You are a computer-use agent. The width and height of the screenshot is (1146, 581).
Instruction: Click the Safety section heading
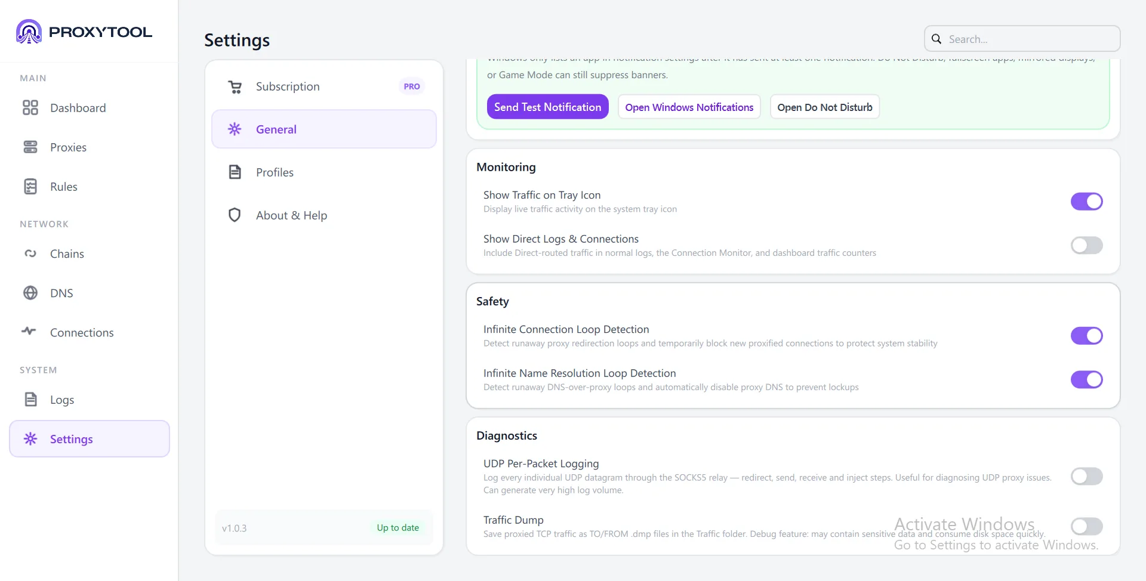492,301
